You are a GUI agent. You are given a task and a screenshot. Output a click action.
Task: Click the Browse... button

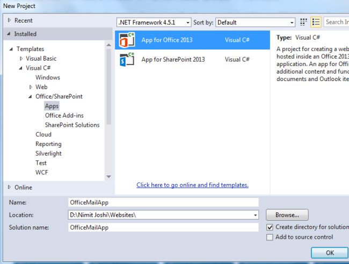tap(287, 215)
